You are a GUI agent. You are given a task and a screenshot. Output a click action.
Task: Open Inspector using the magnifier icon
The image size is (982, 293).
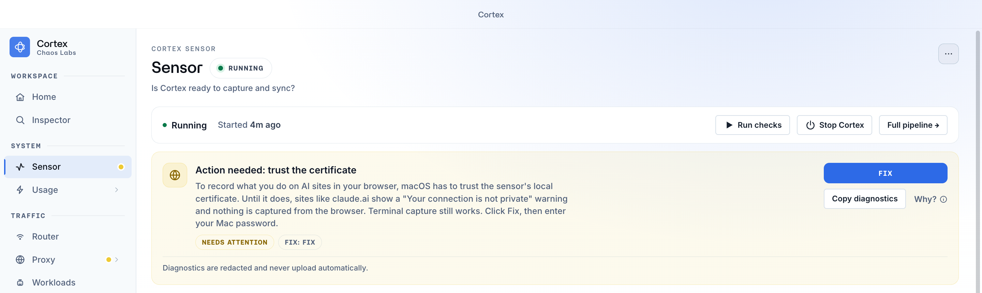pyautogui.click(x=20, y=120)
